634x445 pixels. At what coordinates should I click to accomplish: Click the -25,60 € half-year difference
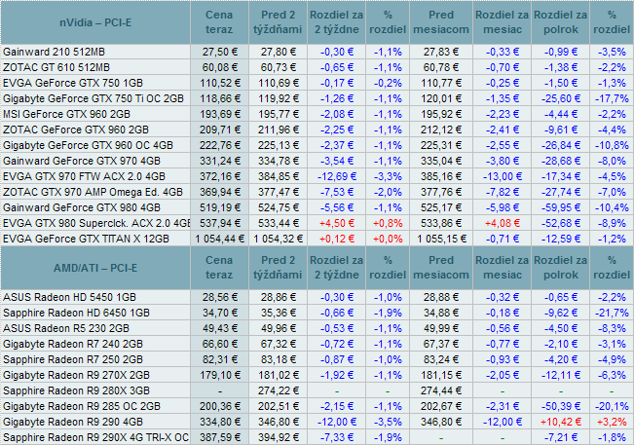[x=560, y=98]
